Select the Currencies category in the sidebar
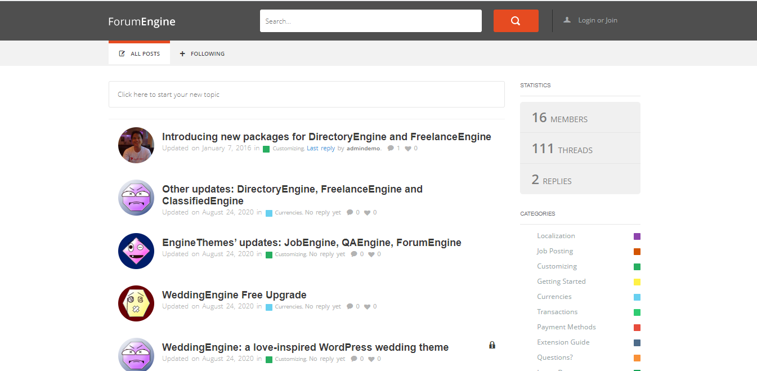Screen dimensions: 757x371 [x=554, y=296]
